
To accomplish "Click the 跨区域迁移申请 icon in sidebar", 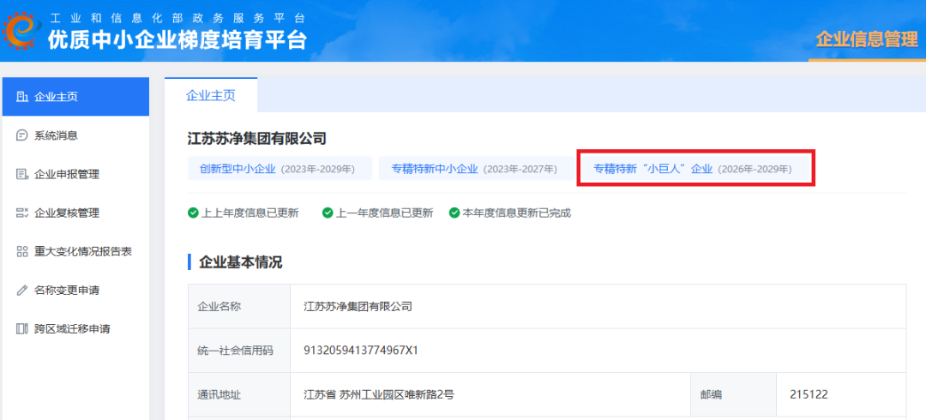I will click(x=21, y=329).
